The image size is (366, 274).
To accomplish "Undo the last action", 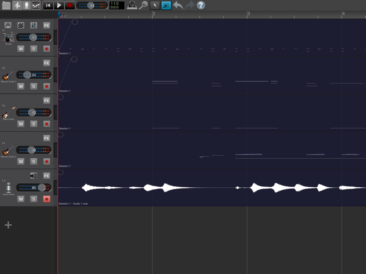I will [178, 5].
